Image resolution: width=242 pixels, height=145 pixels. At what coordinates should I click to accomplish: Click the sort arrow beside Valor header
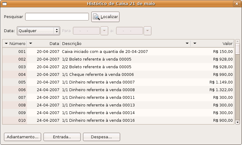(x=195, y=44)
